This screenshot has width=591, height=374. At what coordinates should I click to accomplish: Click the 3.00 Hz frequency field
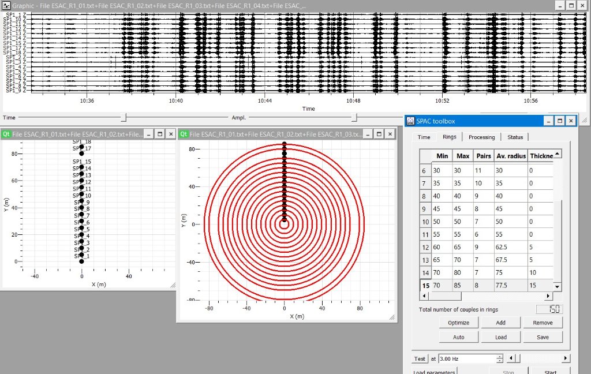pos(466,359)
